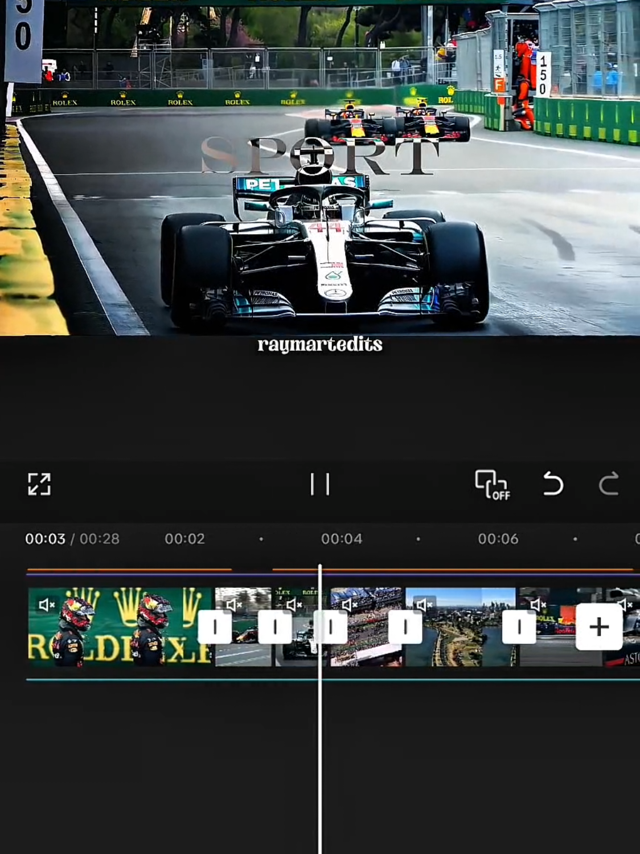This screenshot has height=854, width=640.
Task: Select the Rolex driver clip thumbnail
Action: tap(120, 627)
